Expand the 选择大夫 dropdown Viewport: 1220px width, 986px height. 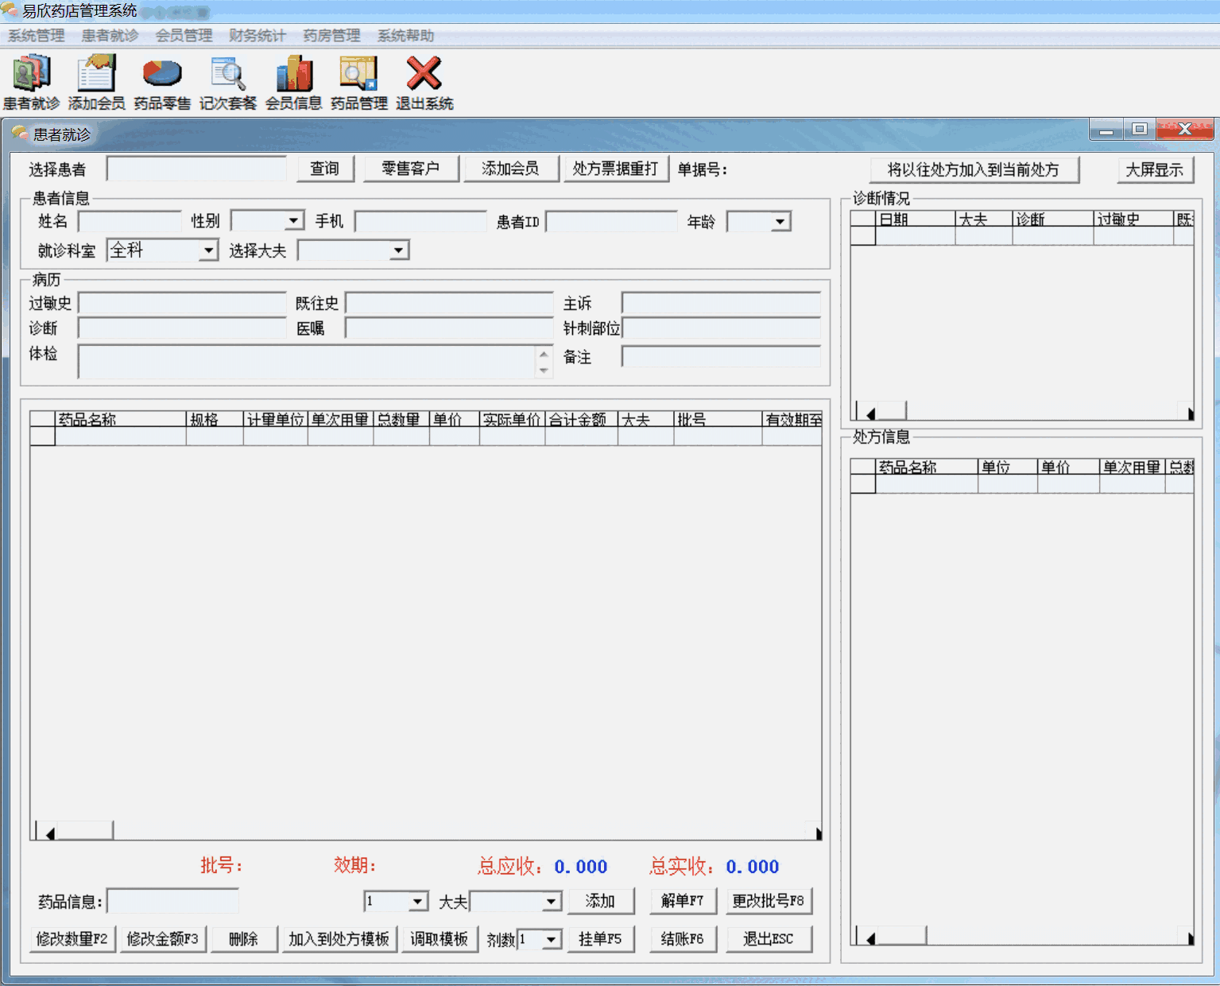click(400, 250)
